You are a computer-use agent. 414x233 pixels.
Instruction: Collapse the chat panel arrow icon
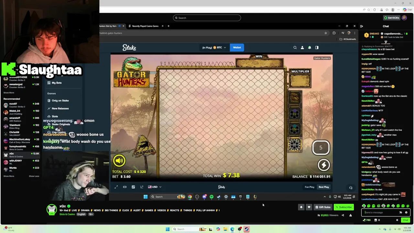pos(361,26)
